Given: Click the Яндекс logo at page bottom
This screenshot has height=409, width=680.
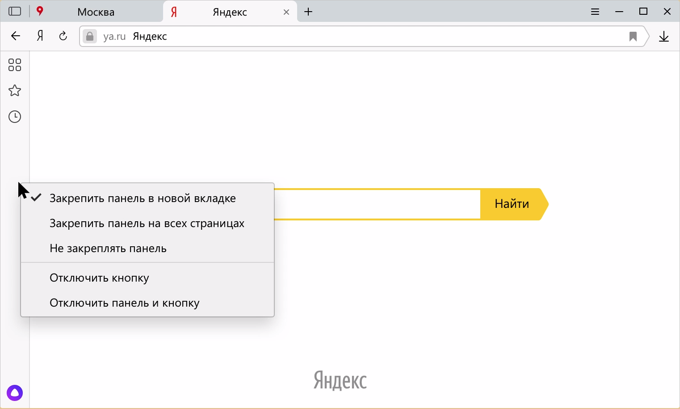Looking at the screenshot, I should 340,380.
